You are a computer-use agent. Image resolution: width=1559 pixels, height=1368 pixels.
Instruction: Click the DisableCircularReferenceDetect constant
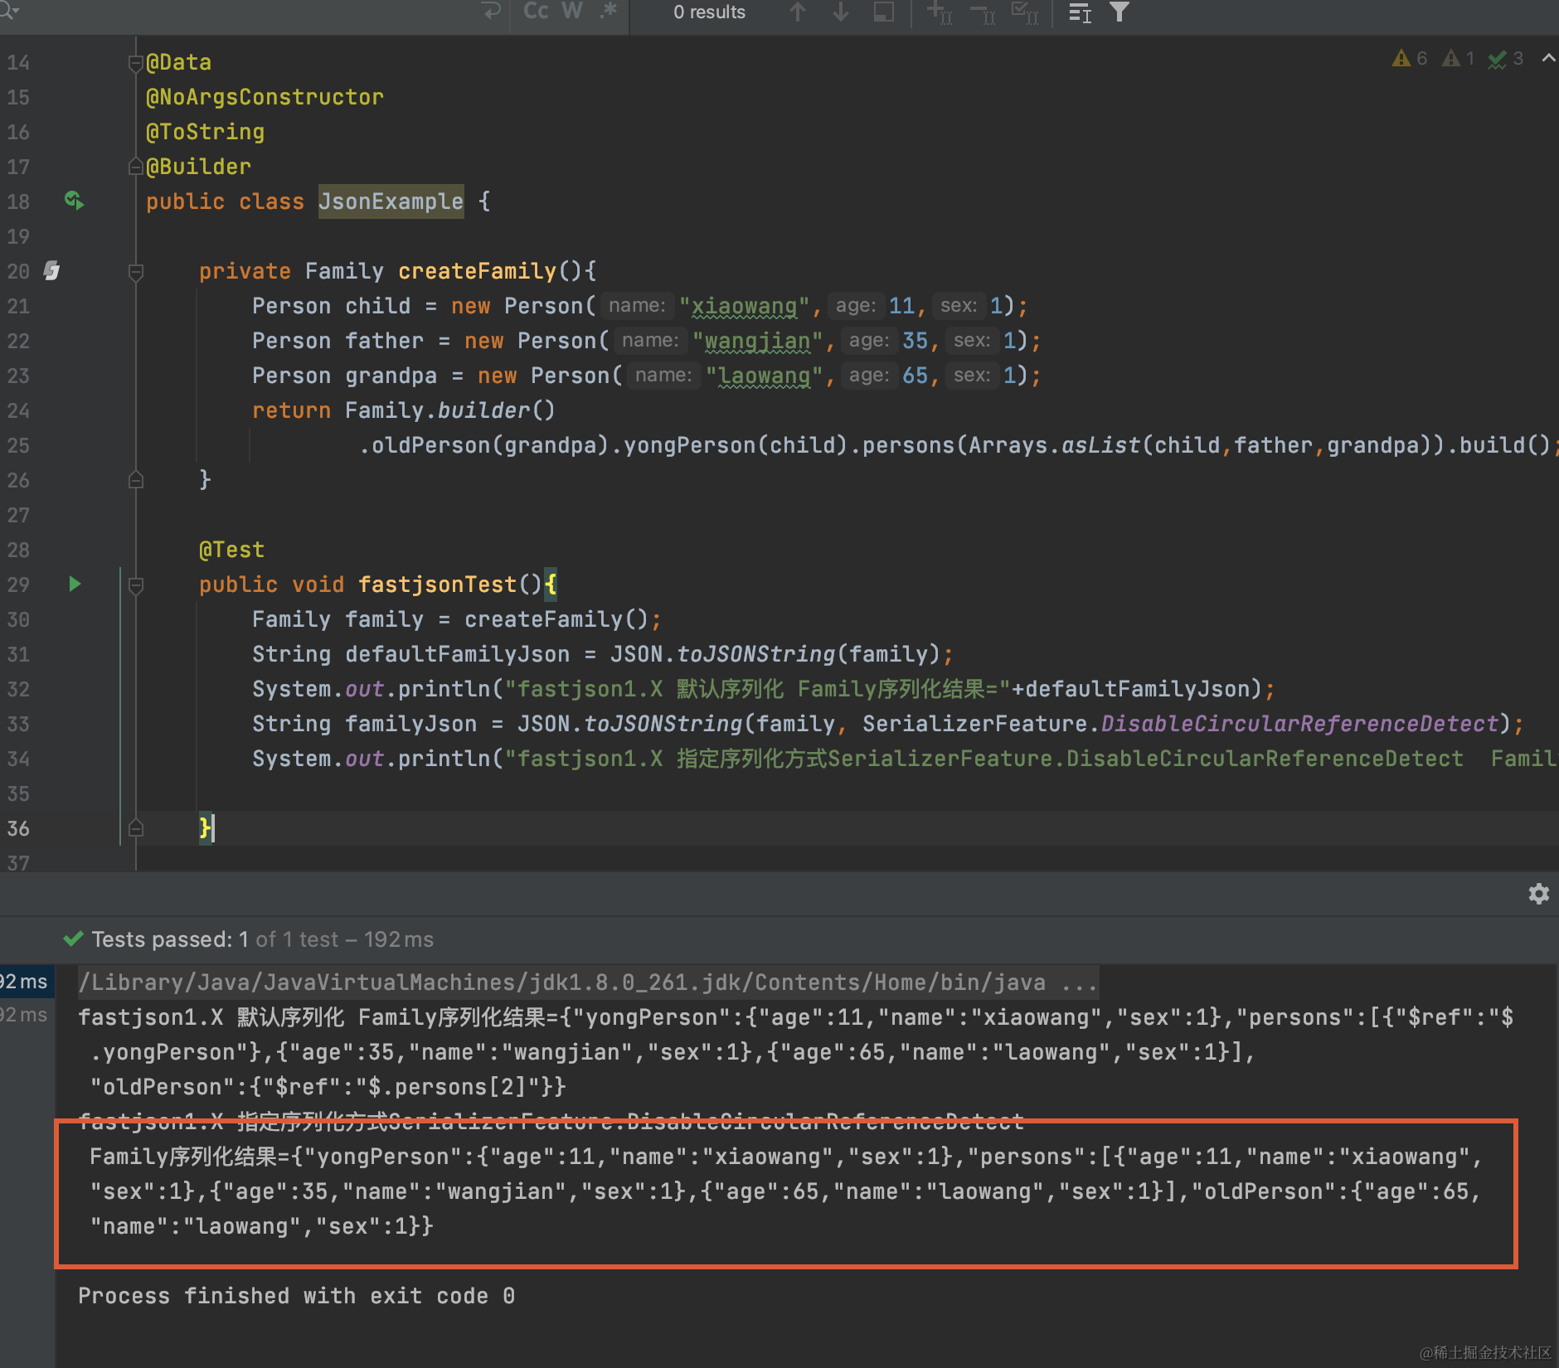tap(1299, 724)
